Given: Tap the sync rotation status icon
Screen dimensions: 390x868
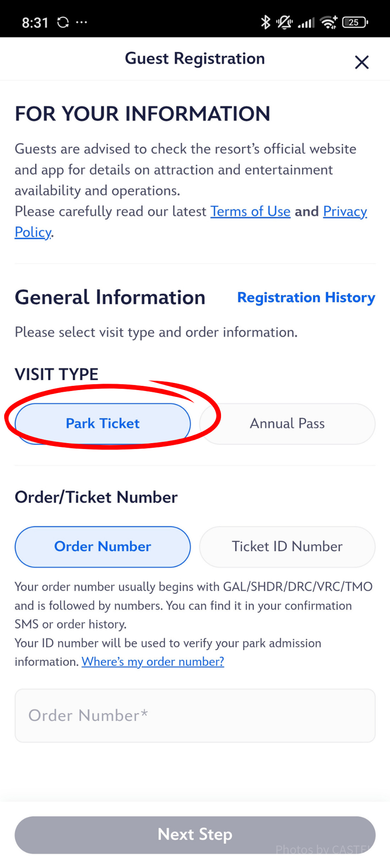Looking at the screenshot, I should pos(63,22).
